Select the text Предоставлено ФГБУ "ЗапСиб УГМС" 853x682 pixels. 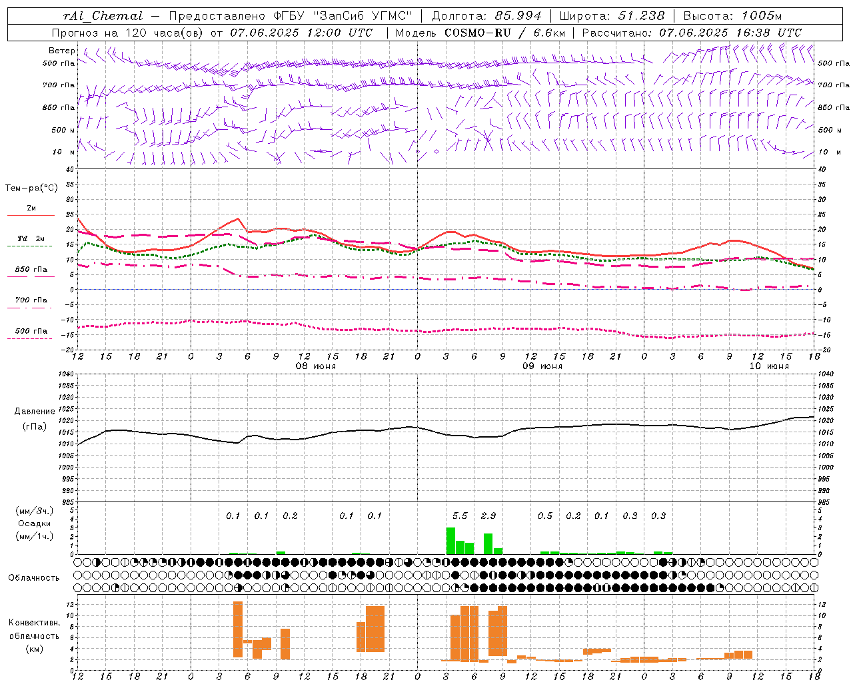(291, 16)
